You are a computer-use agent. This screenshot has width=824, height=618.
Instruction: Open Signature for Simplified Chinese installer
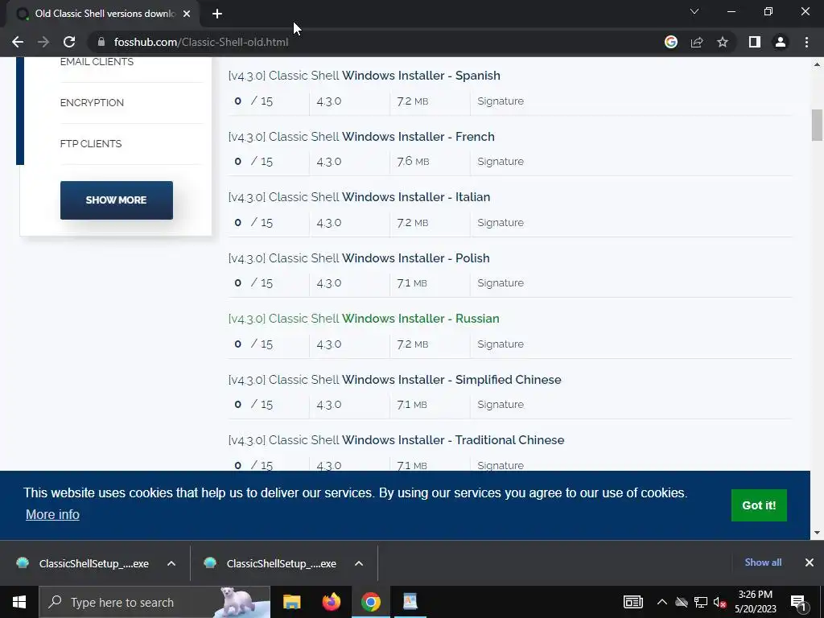501,404
